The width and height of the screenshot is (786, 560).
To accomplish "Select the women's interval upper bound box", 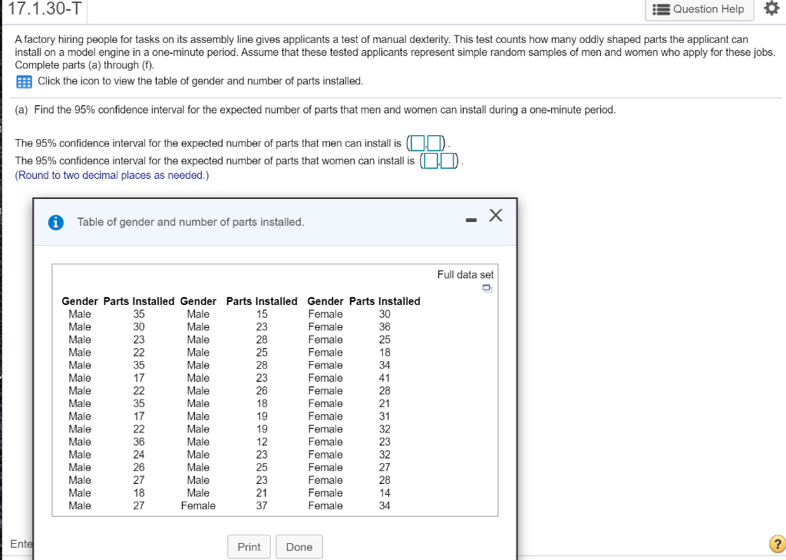I will [447, 161].
